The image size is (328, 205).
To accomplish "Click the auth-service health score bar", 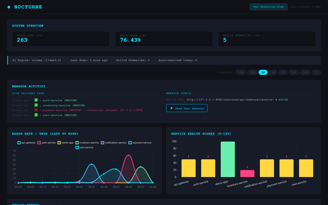I will coord(208,168).
